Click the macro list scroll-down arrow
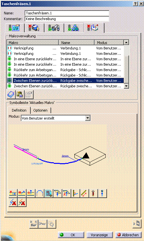144x241 pixels. point(126,86)
